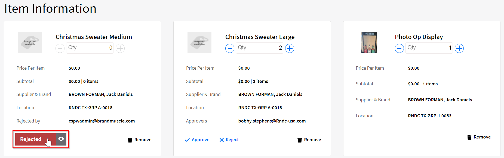
Task: Click plus button for Christmas Sweater Medium
Action: click(120, 49)
